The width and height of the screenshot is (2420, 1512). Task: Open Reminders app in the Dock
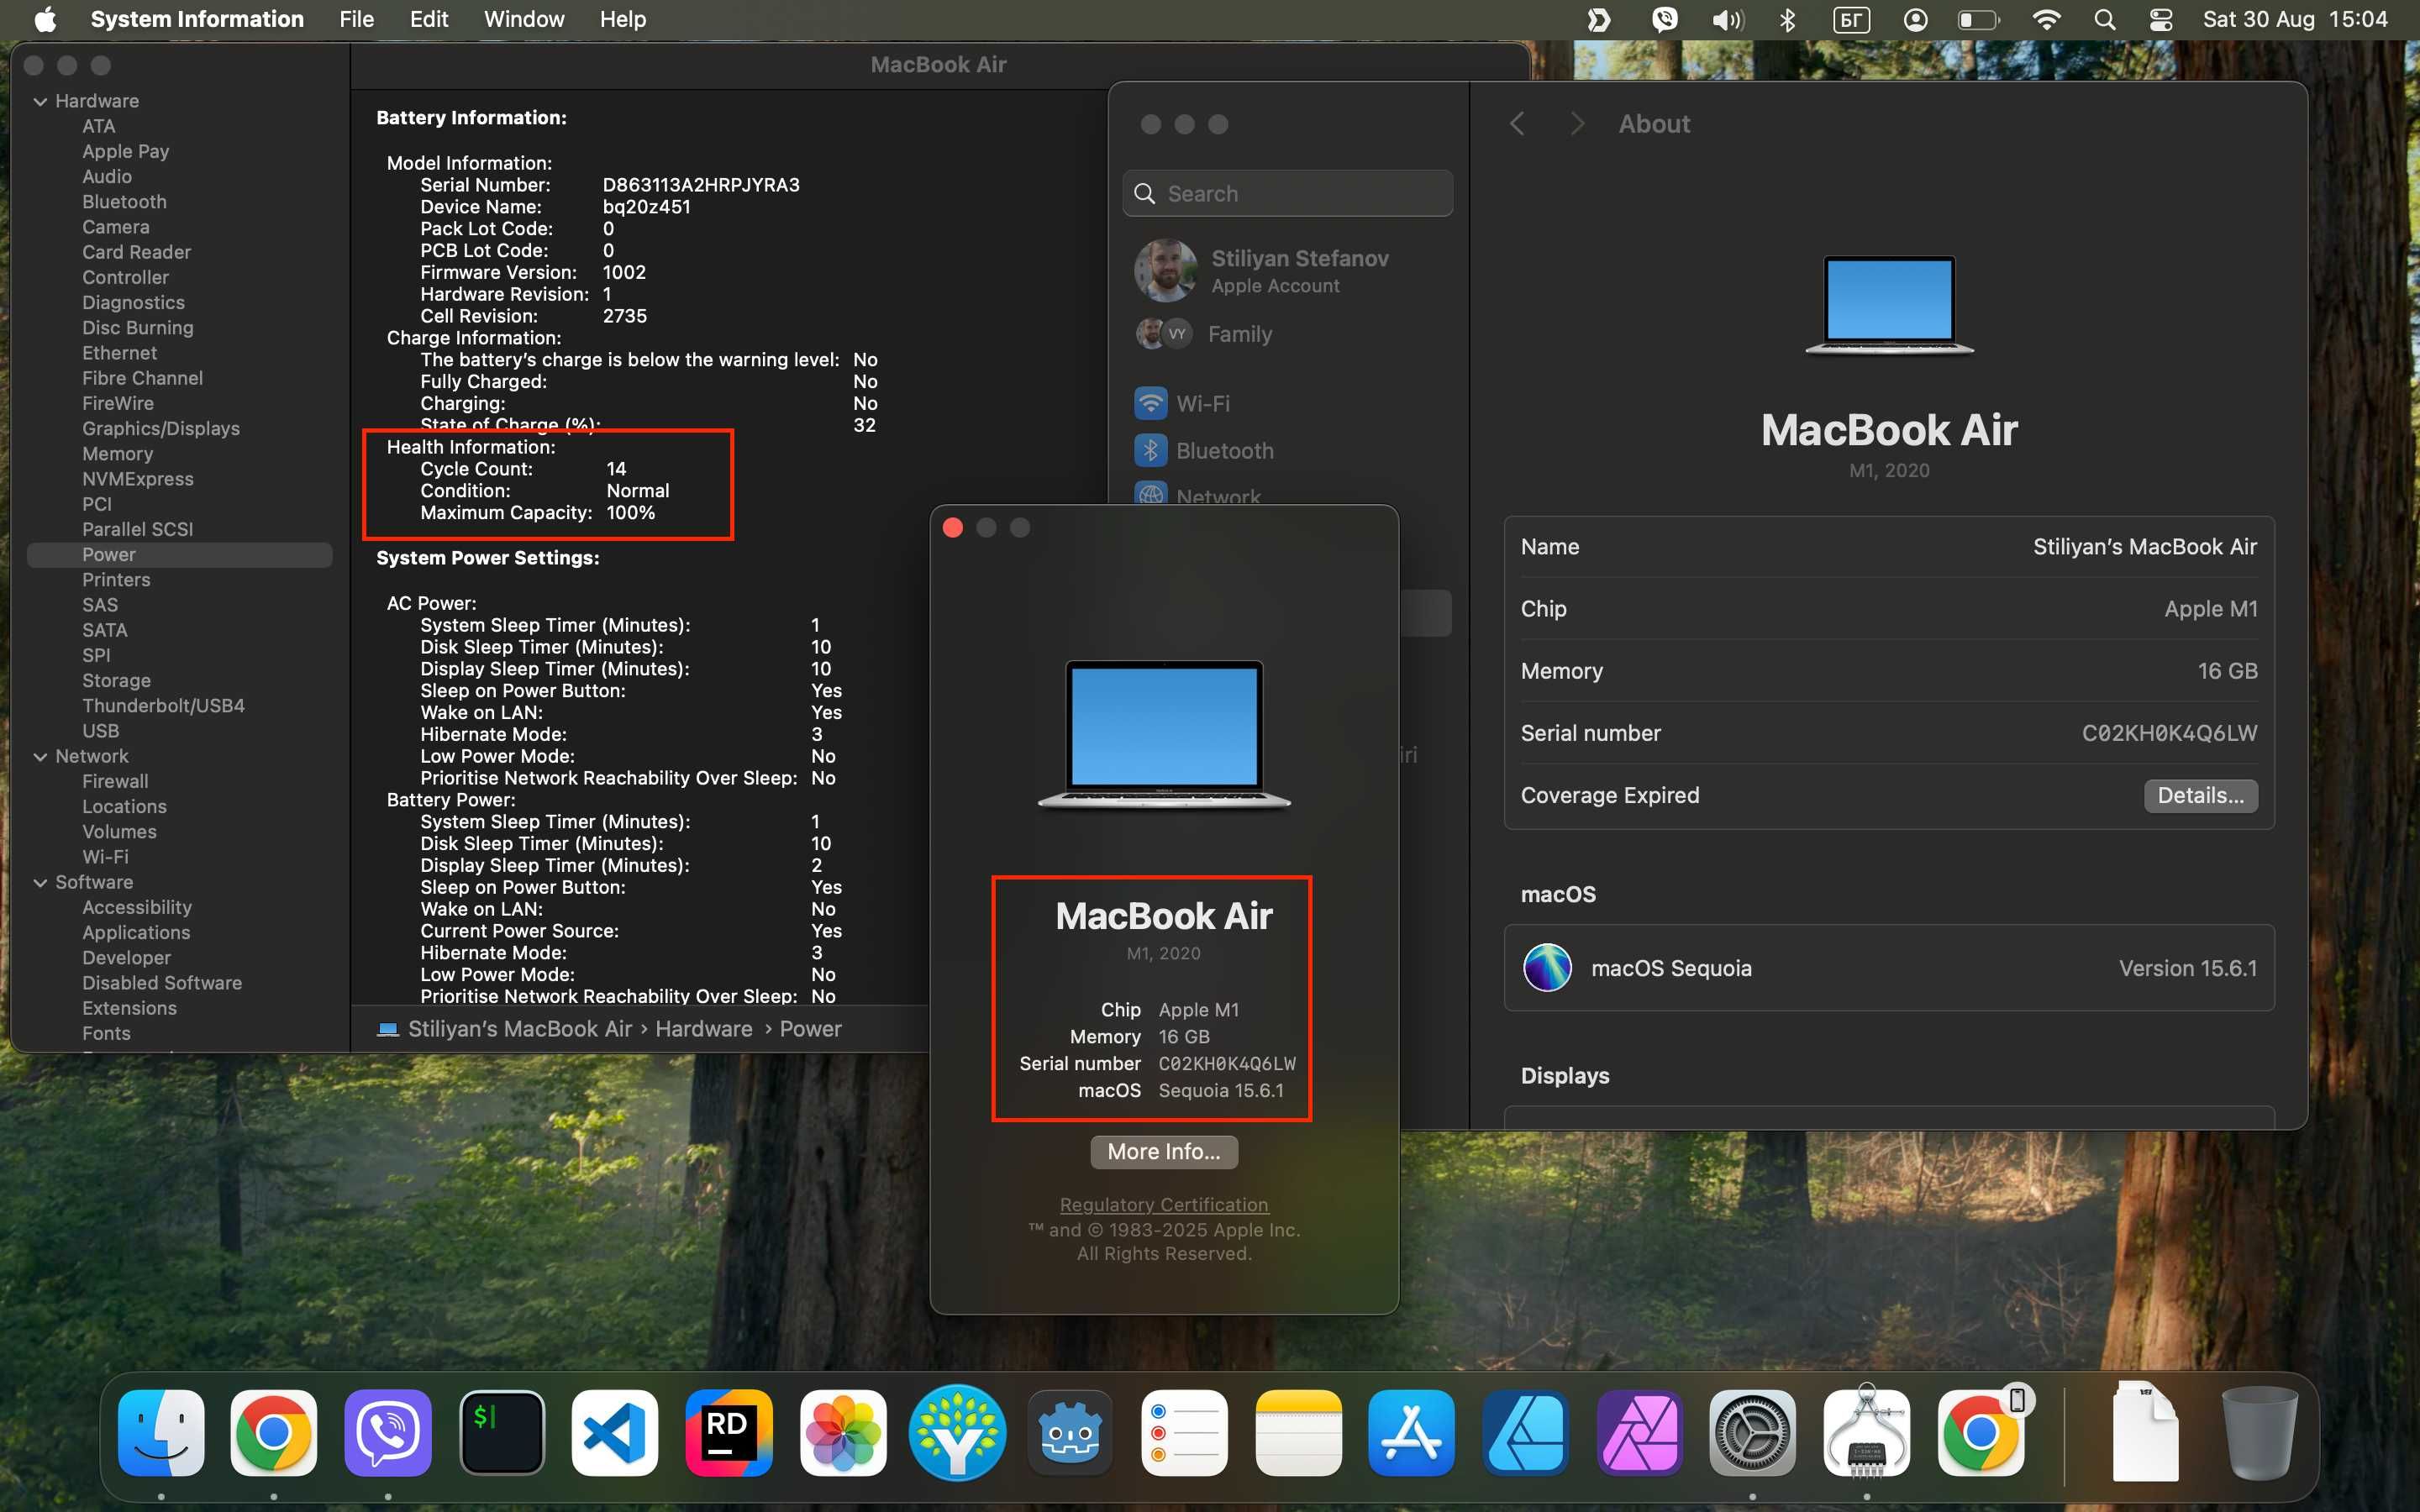point(1184,1432)
